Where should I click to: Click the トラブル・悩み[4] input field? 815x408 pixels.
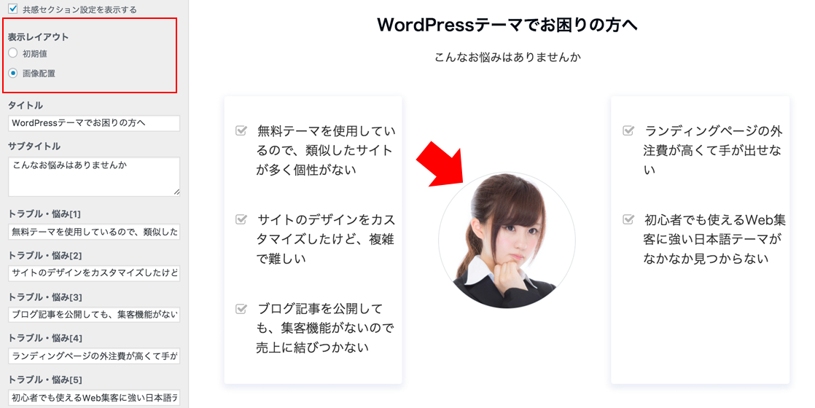click(x=94, y=356)
